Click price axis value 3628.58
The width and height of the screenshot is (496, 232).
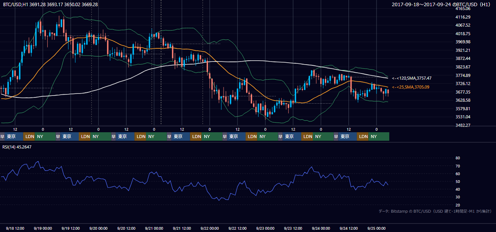pyautogui.click(x=463, y=100)
